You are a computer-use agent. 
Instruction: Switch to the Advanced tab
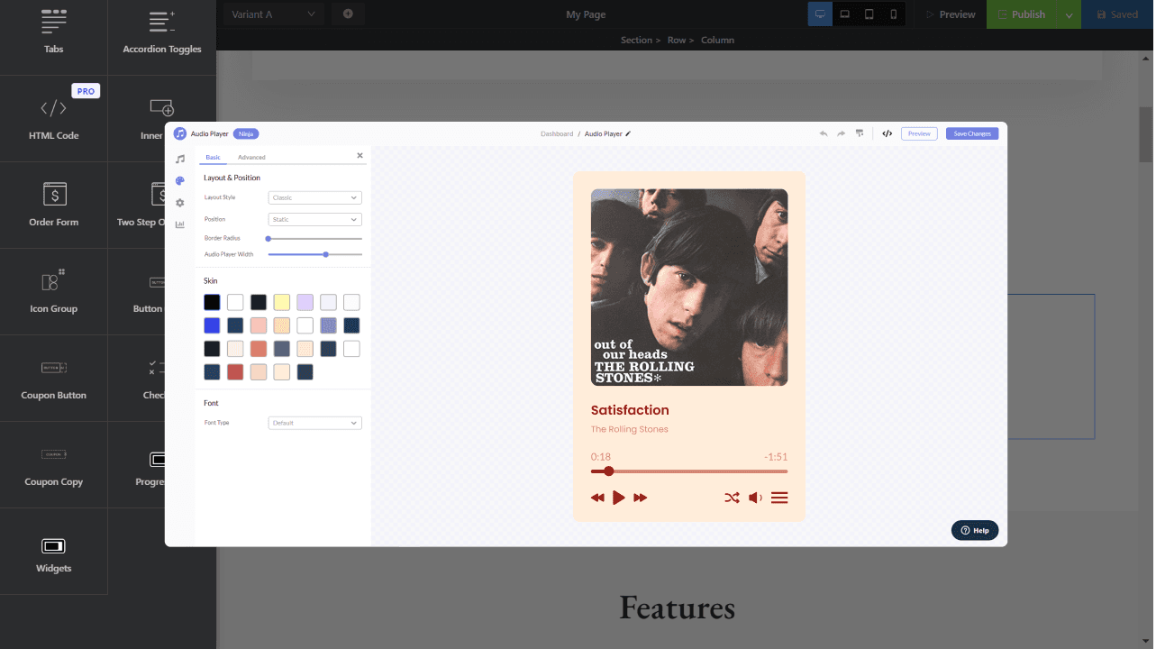[x=251, y=158]
